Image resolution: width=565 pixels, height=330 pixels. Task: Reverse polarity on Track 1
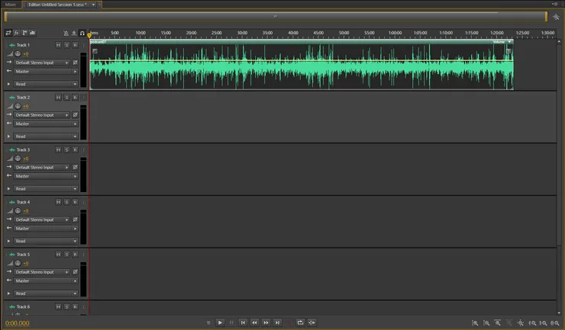(x=75, y=62)
